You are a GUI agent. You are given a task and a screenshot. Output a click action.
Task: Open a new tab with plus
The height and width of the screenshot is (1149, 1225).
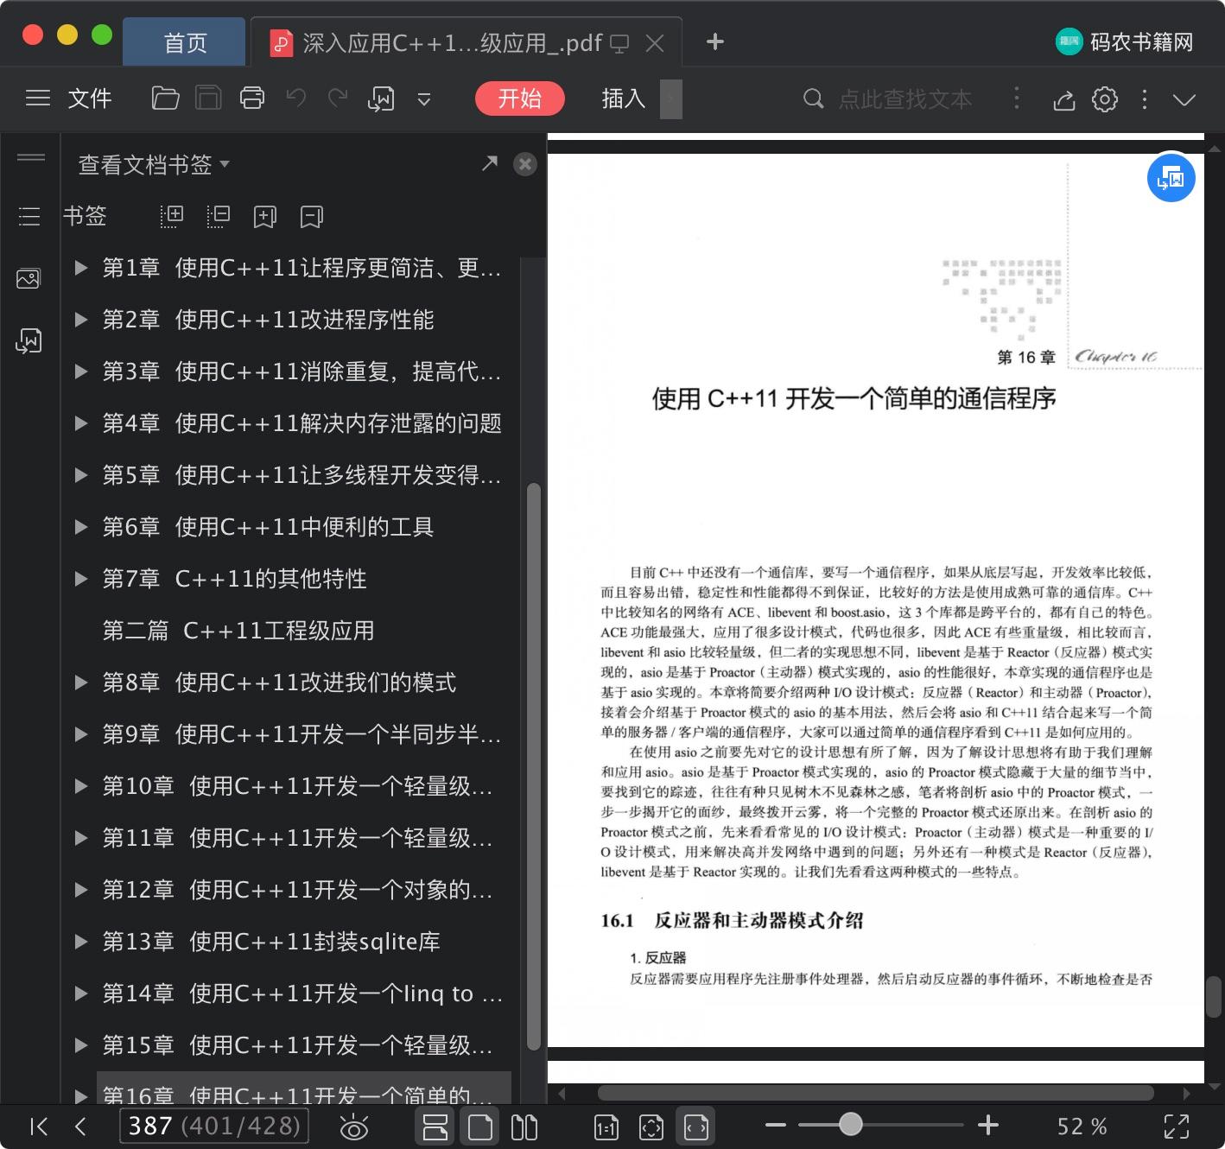pos(715,41)
